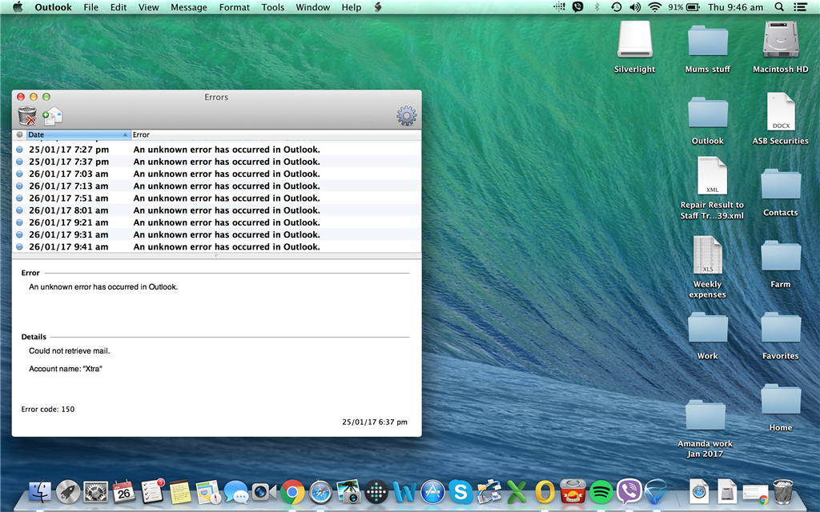Select the 26/01/17 7:03 am error row
This screenshot has width=820, height=512.
tap(216, 174)
